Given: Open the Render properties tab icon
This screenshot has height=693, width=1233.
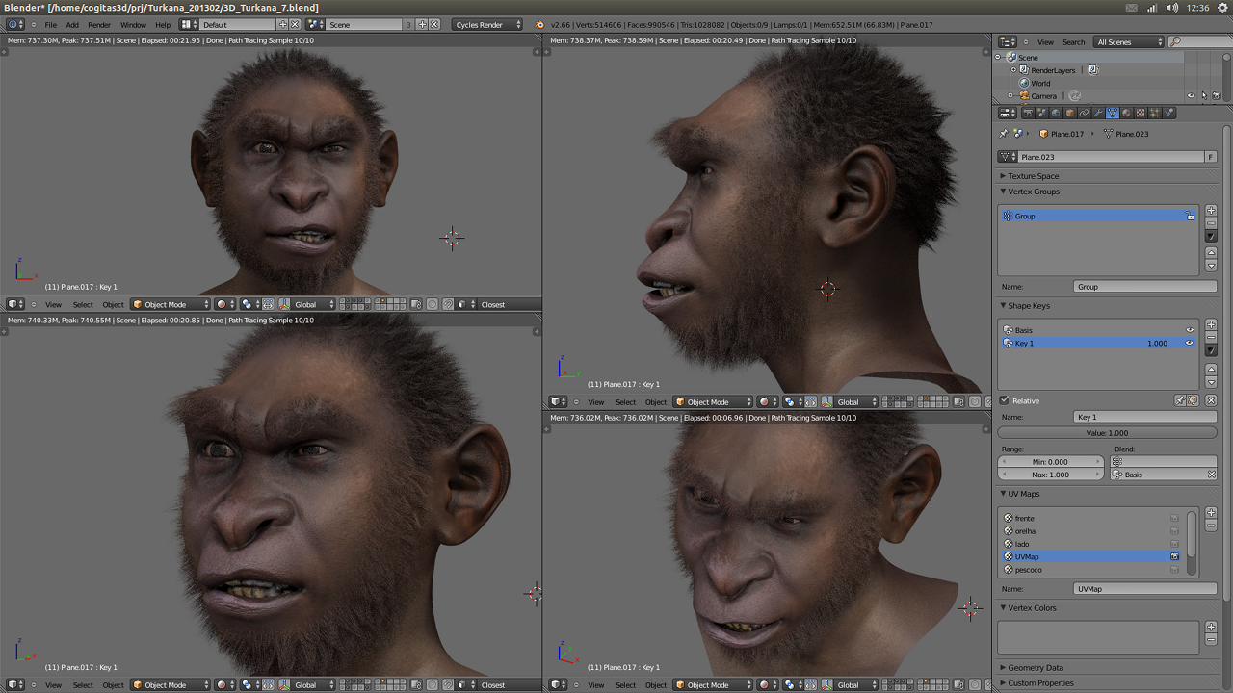Looking at the screenshot, I should tap(1029, 113).
